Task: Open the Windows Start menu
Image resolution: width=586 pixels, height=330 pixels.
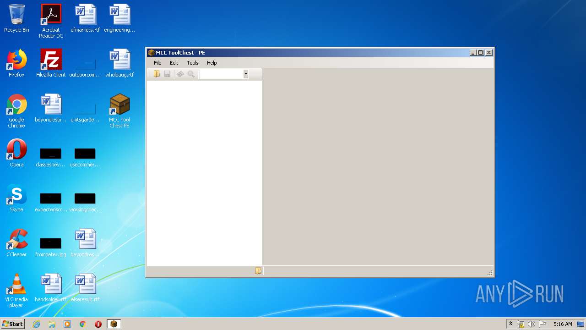Action: (13, 324)
